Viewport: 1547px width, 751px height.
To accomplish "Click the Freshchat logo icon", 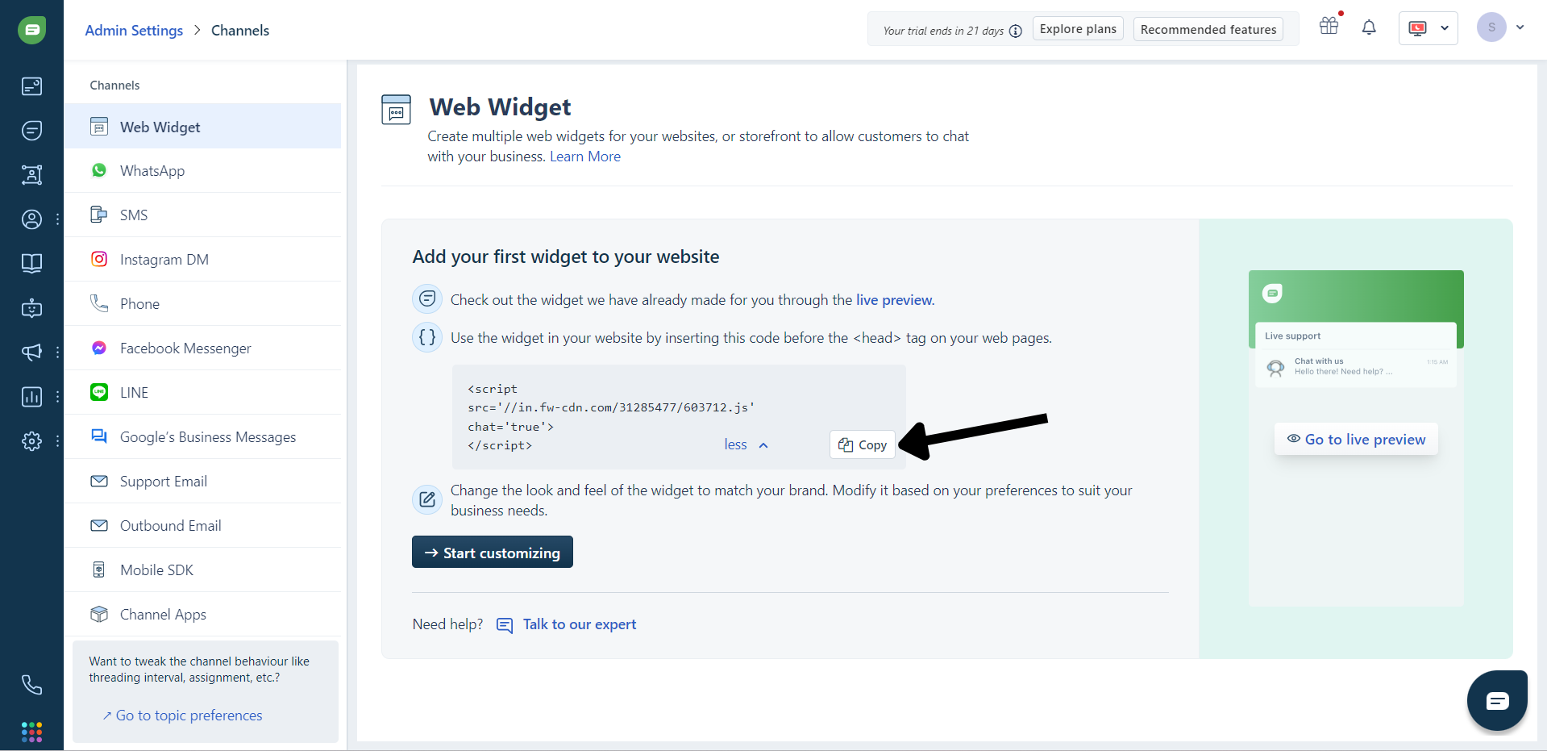I will (31, 30).
